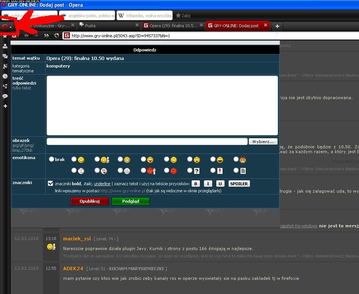
Task: Select the yellow wide-grin smiley radio button
Action: tap(120, 159)
